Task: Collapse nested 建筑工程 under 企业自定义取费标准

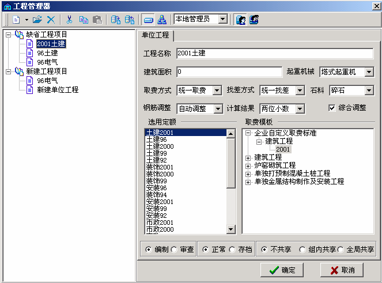Action: pos(259,142)
